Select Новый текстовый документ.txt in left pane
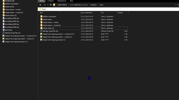The image size is (179, 100). [16, 42]
